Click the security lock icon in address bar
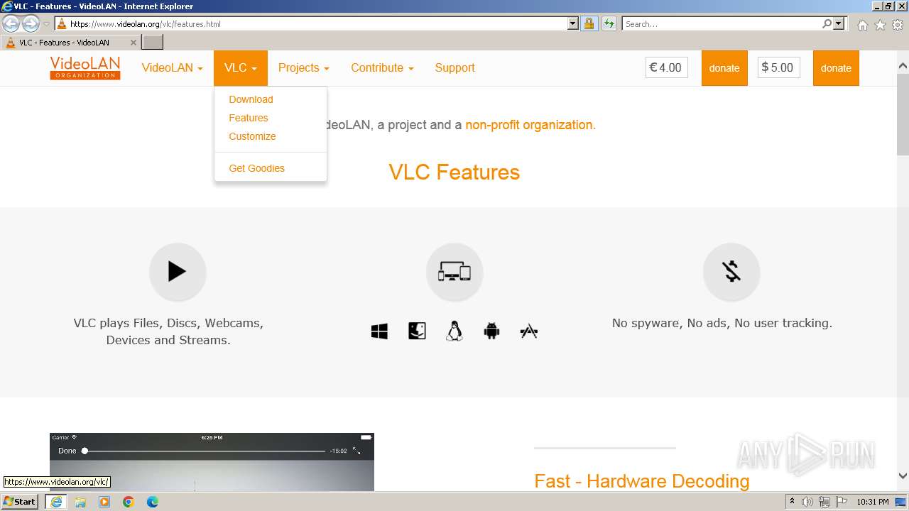Image resolution: width=909 pixels, height=511 pixels. click(x=589, y=23)
